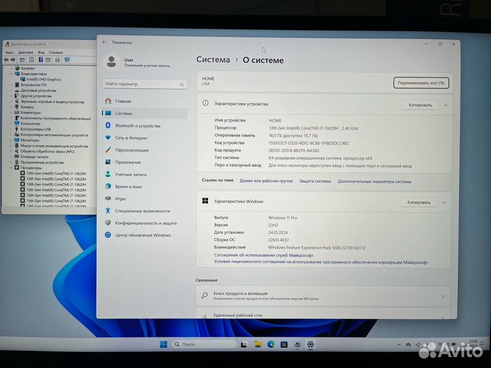The height and width of the screenshot is (368, 491).
Task: Expand Батареи in Device Manager
Action: (x=12, y=68)
